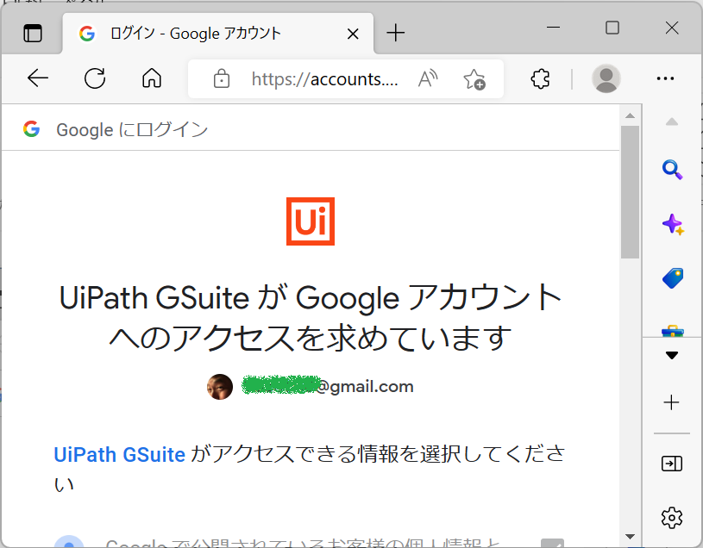Open the Extensions puzzle icon

[x=540, y=78]
